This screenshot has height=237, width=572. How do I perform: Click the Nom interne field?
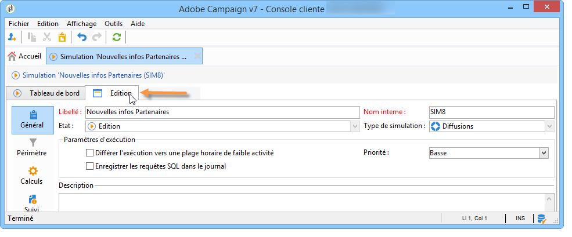[x=492, y=112]
